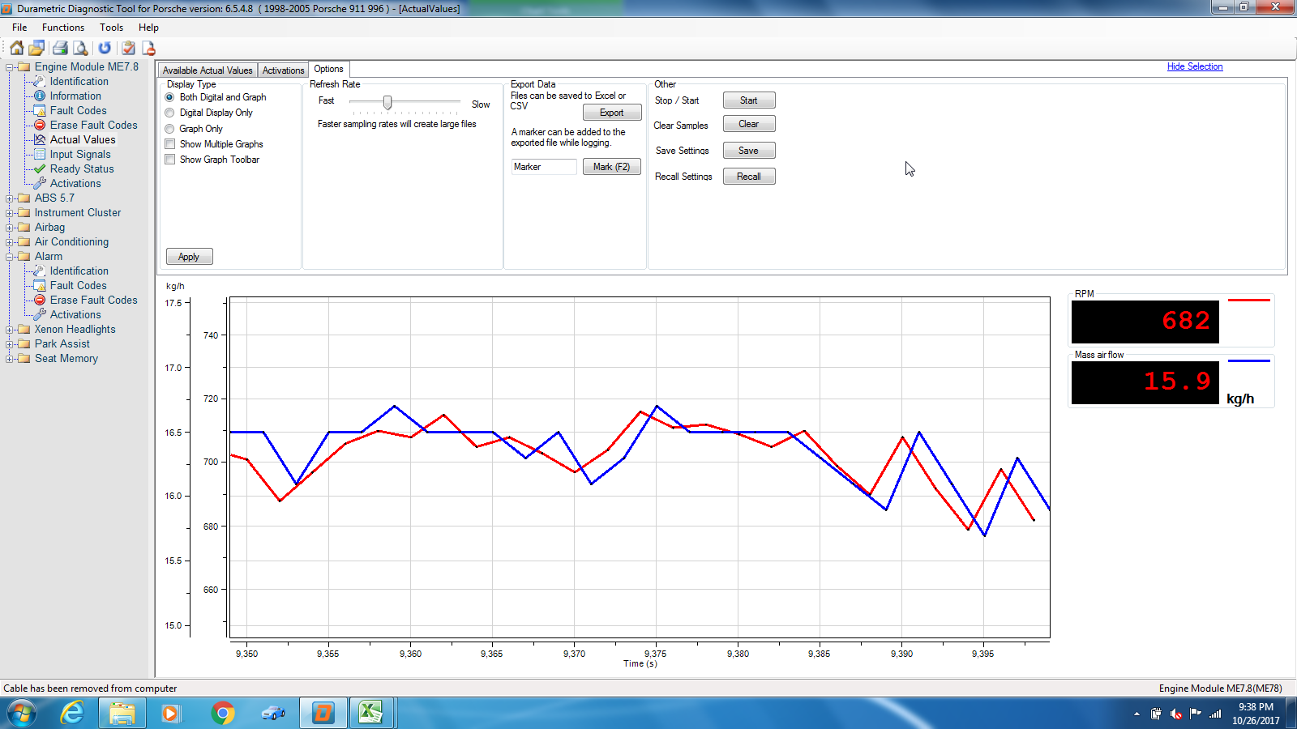Open Internet Explorer from taskbar
1297x729 pixels.
click(72, 713)
